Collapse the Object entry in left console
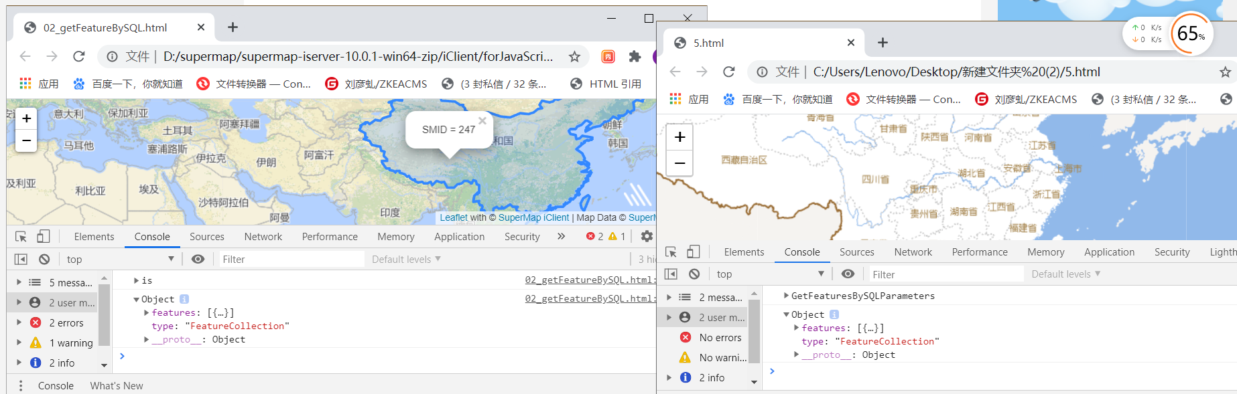This screenshot has width=1237, height=394. (x=136, y=299)
